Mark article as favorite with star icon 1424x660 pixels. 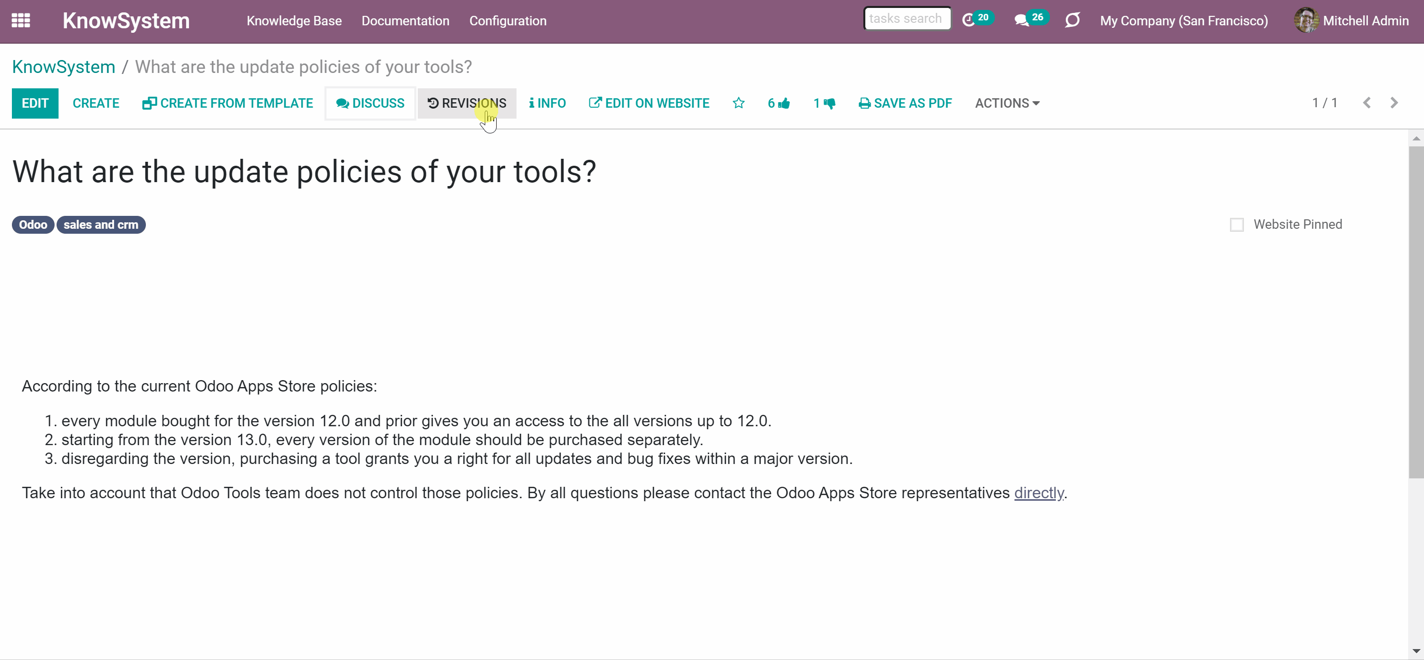[738, 103]
